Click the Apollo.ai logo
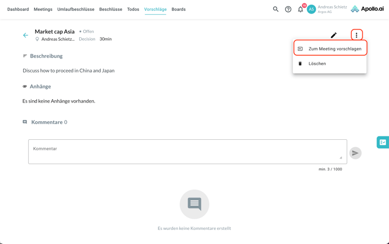Image resolution: width=389 pixels, height=244 pixels. [x=367, y=9]
